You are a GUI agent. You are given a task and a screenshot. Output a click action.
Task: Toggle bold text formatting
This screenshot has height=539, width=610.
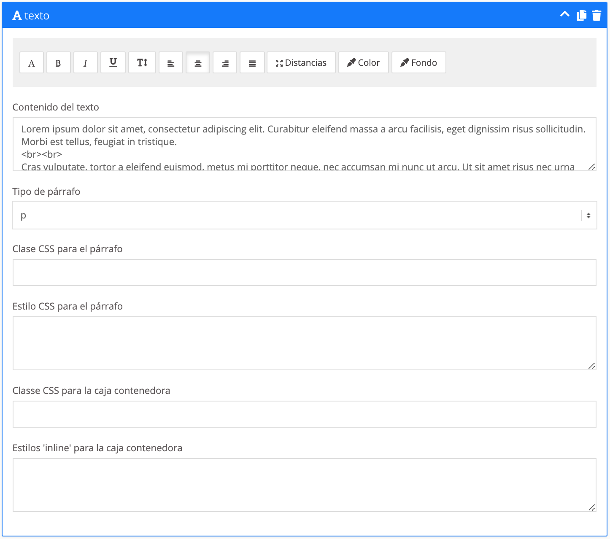click(x=58, y=63)
